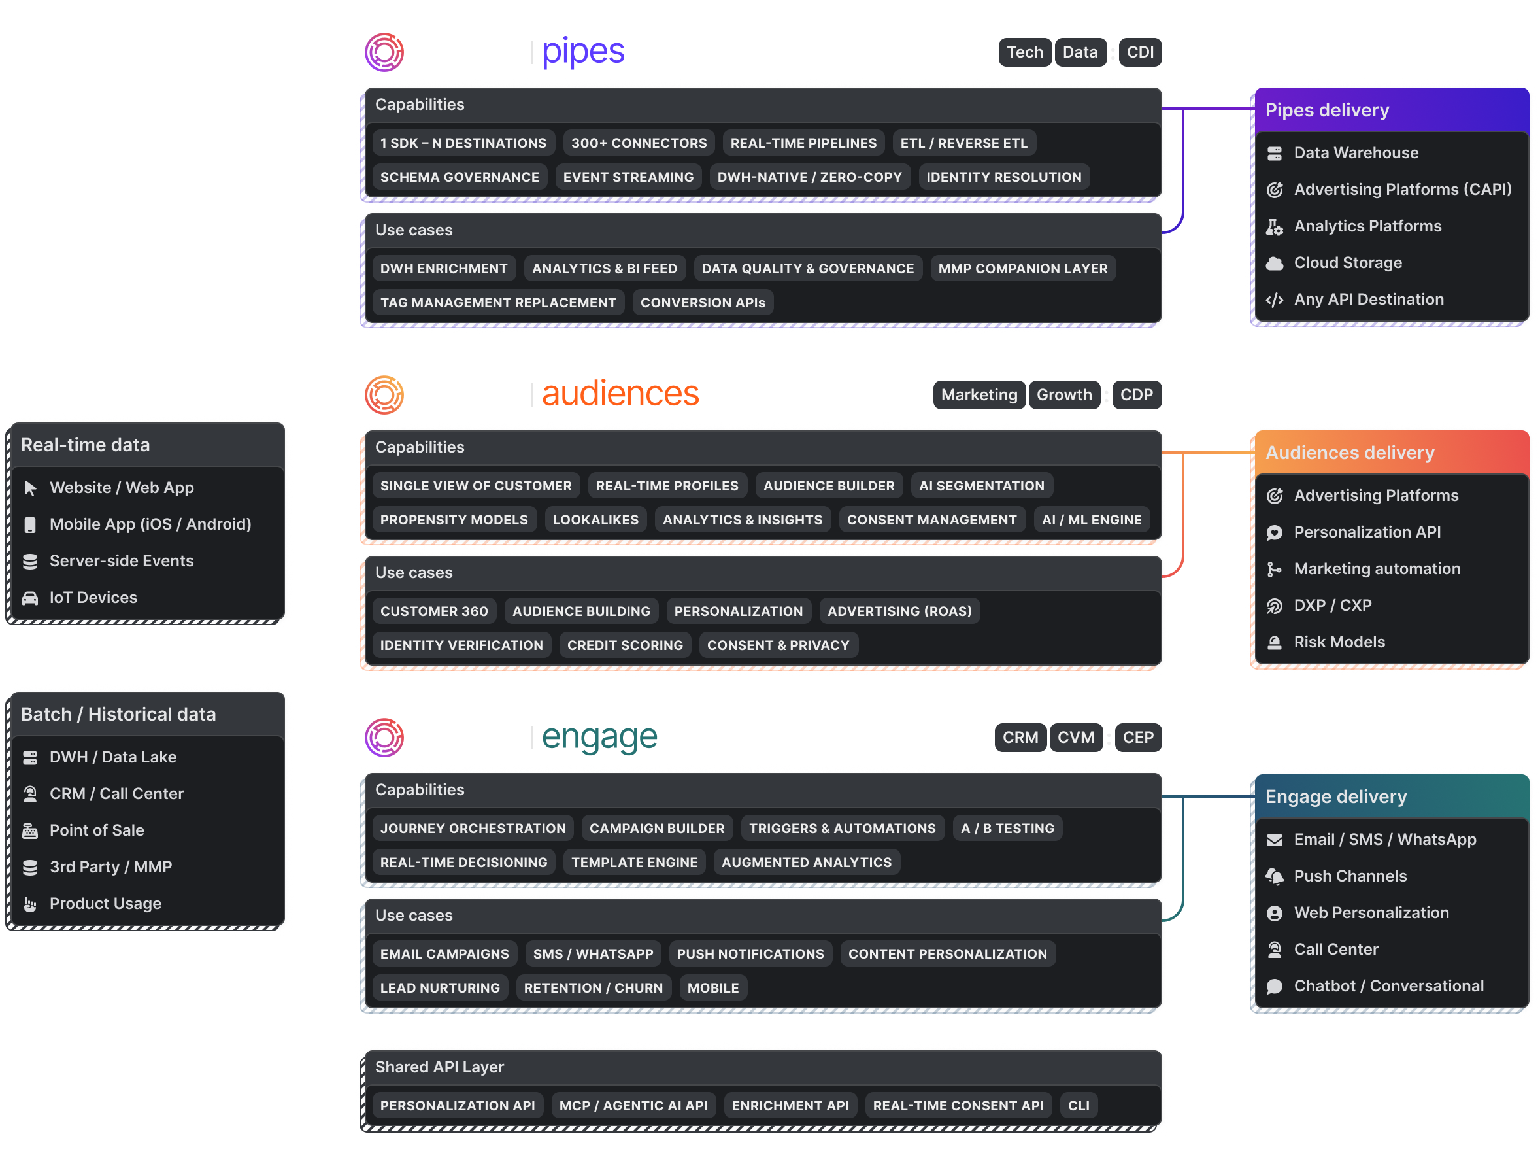The height and width of the screenshot is (1164, 1540).
Task: Select the Push Channels bell icon
Action: pyautogui.click(x=1275, y=876)
